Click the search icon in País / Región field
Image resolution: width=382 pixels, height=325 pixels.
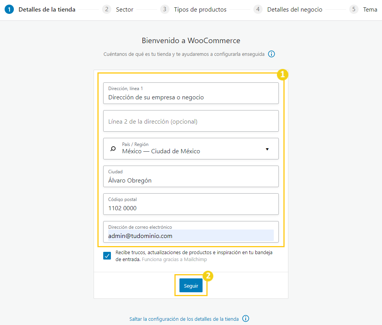(x=113, y=149)
